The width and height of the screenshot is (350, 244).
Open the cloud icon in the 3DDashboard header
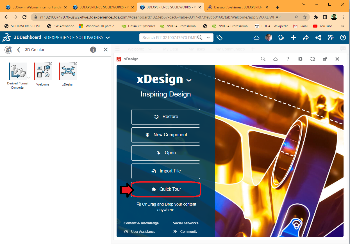point(256,38)
